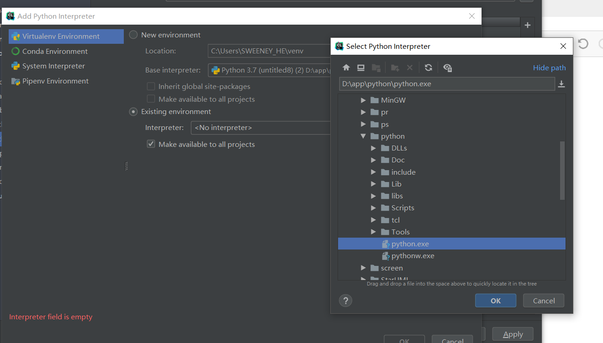Check Inherit global site-packages

click(151, 86)
